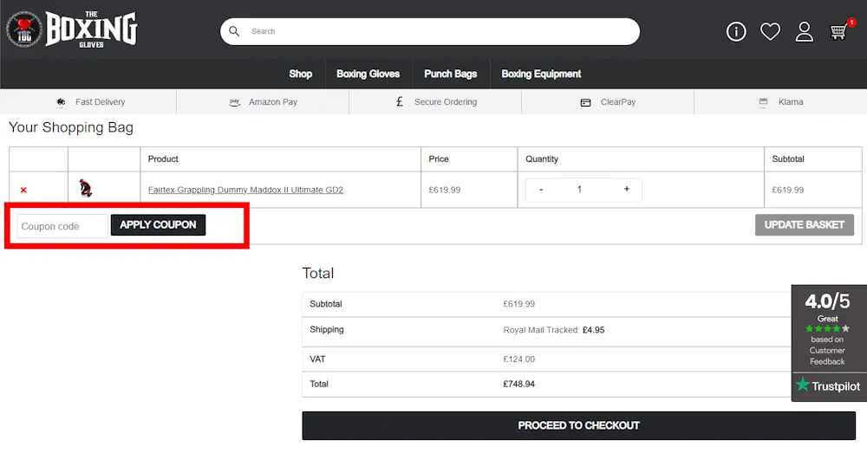Decrease quantity with the minus button
This screenshot has width=867, height=453.
[x=541, y=190]
